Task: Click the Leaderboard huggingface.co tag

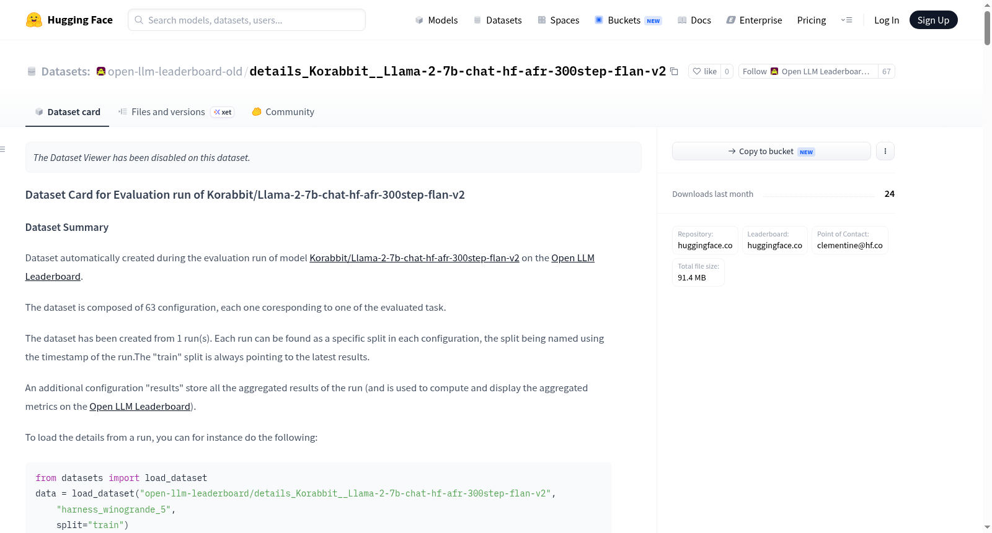Action: [774, 240]
